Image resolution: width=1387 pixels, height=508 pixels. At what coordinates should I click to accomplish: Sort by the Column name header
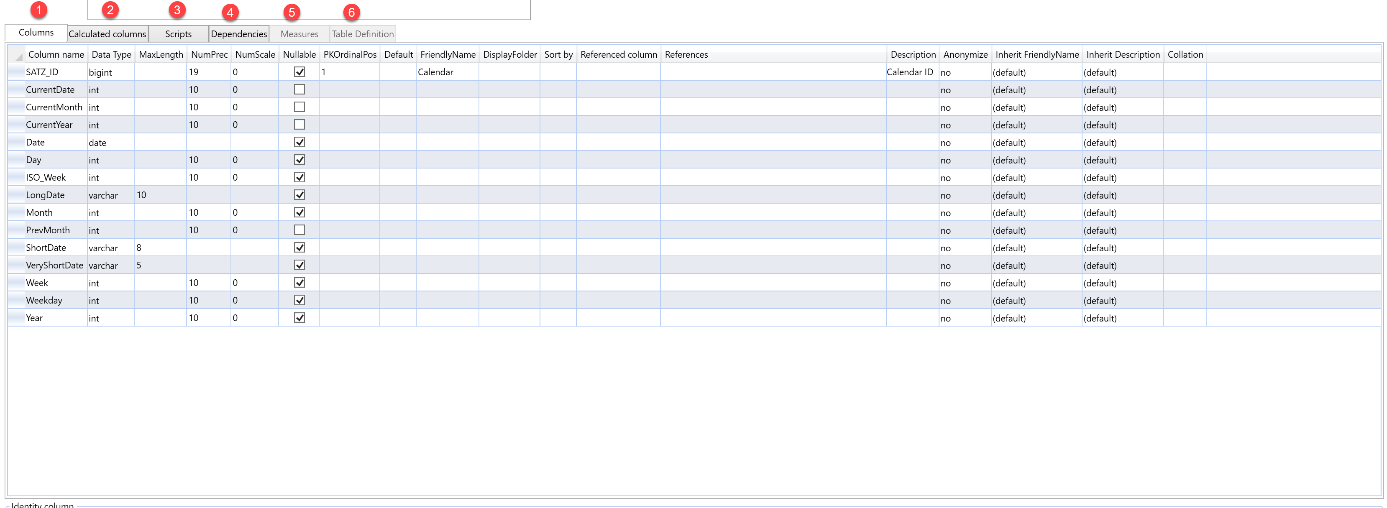pos(56,54)
